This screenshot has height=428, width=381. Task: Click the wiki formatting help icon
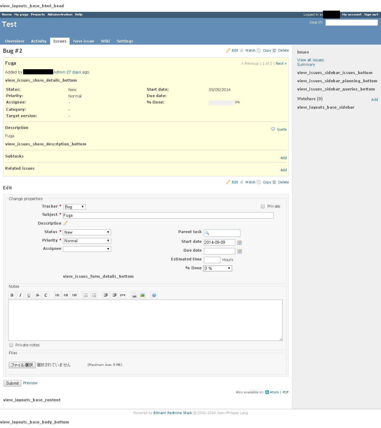click(154, 295)
